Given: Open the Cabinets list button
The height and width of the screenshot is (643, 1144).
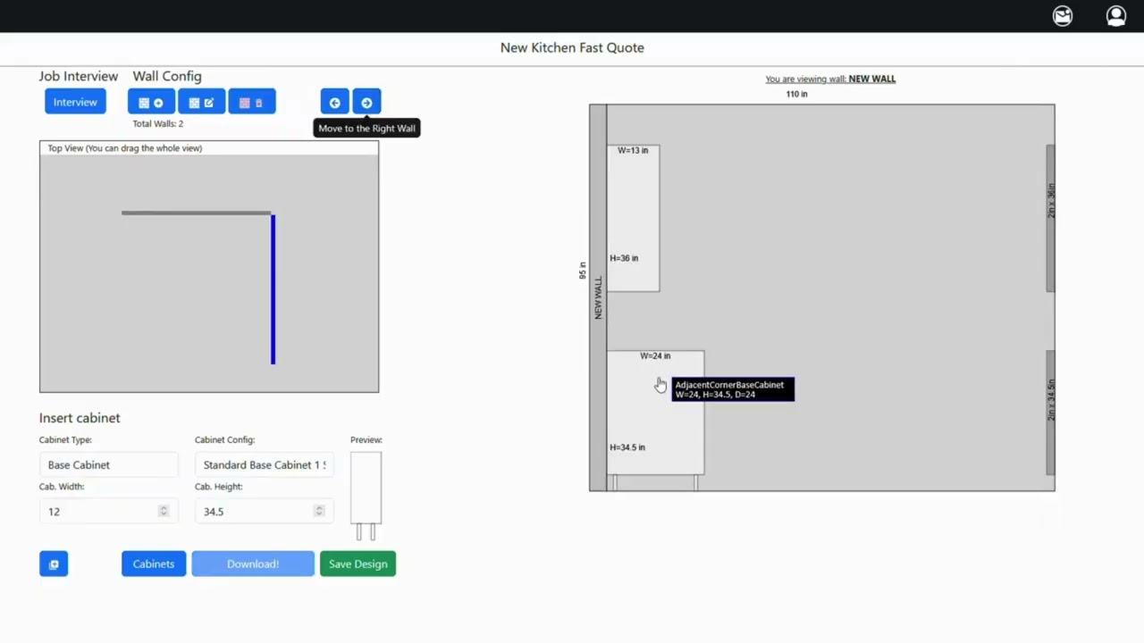Looking at the screenshot, I should [154, 564].
